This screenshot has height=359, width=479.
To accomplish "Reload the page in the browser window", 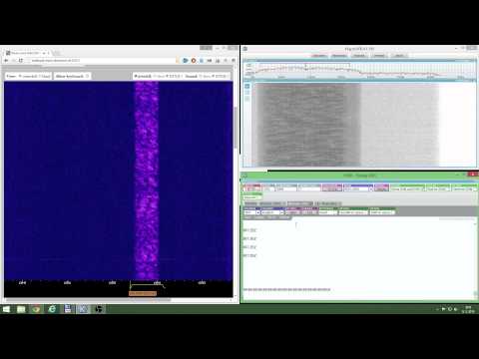I will (21, 61).
